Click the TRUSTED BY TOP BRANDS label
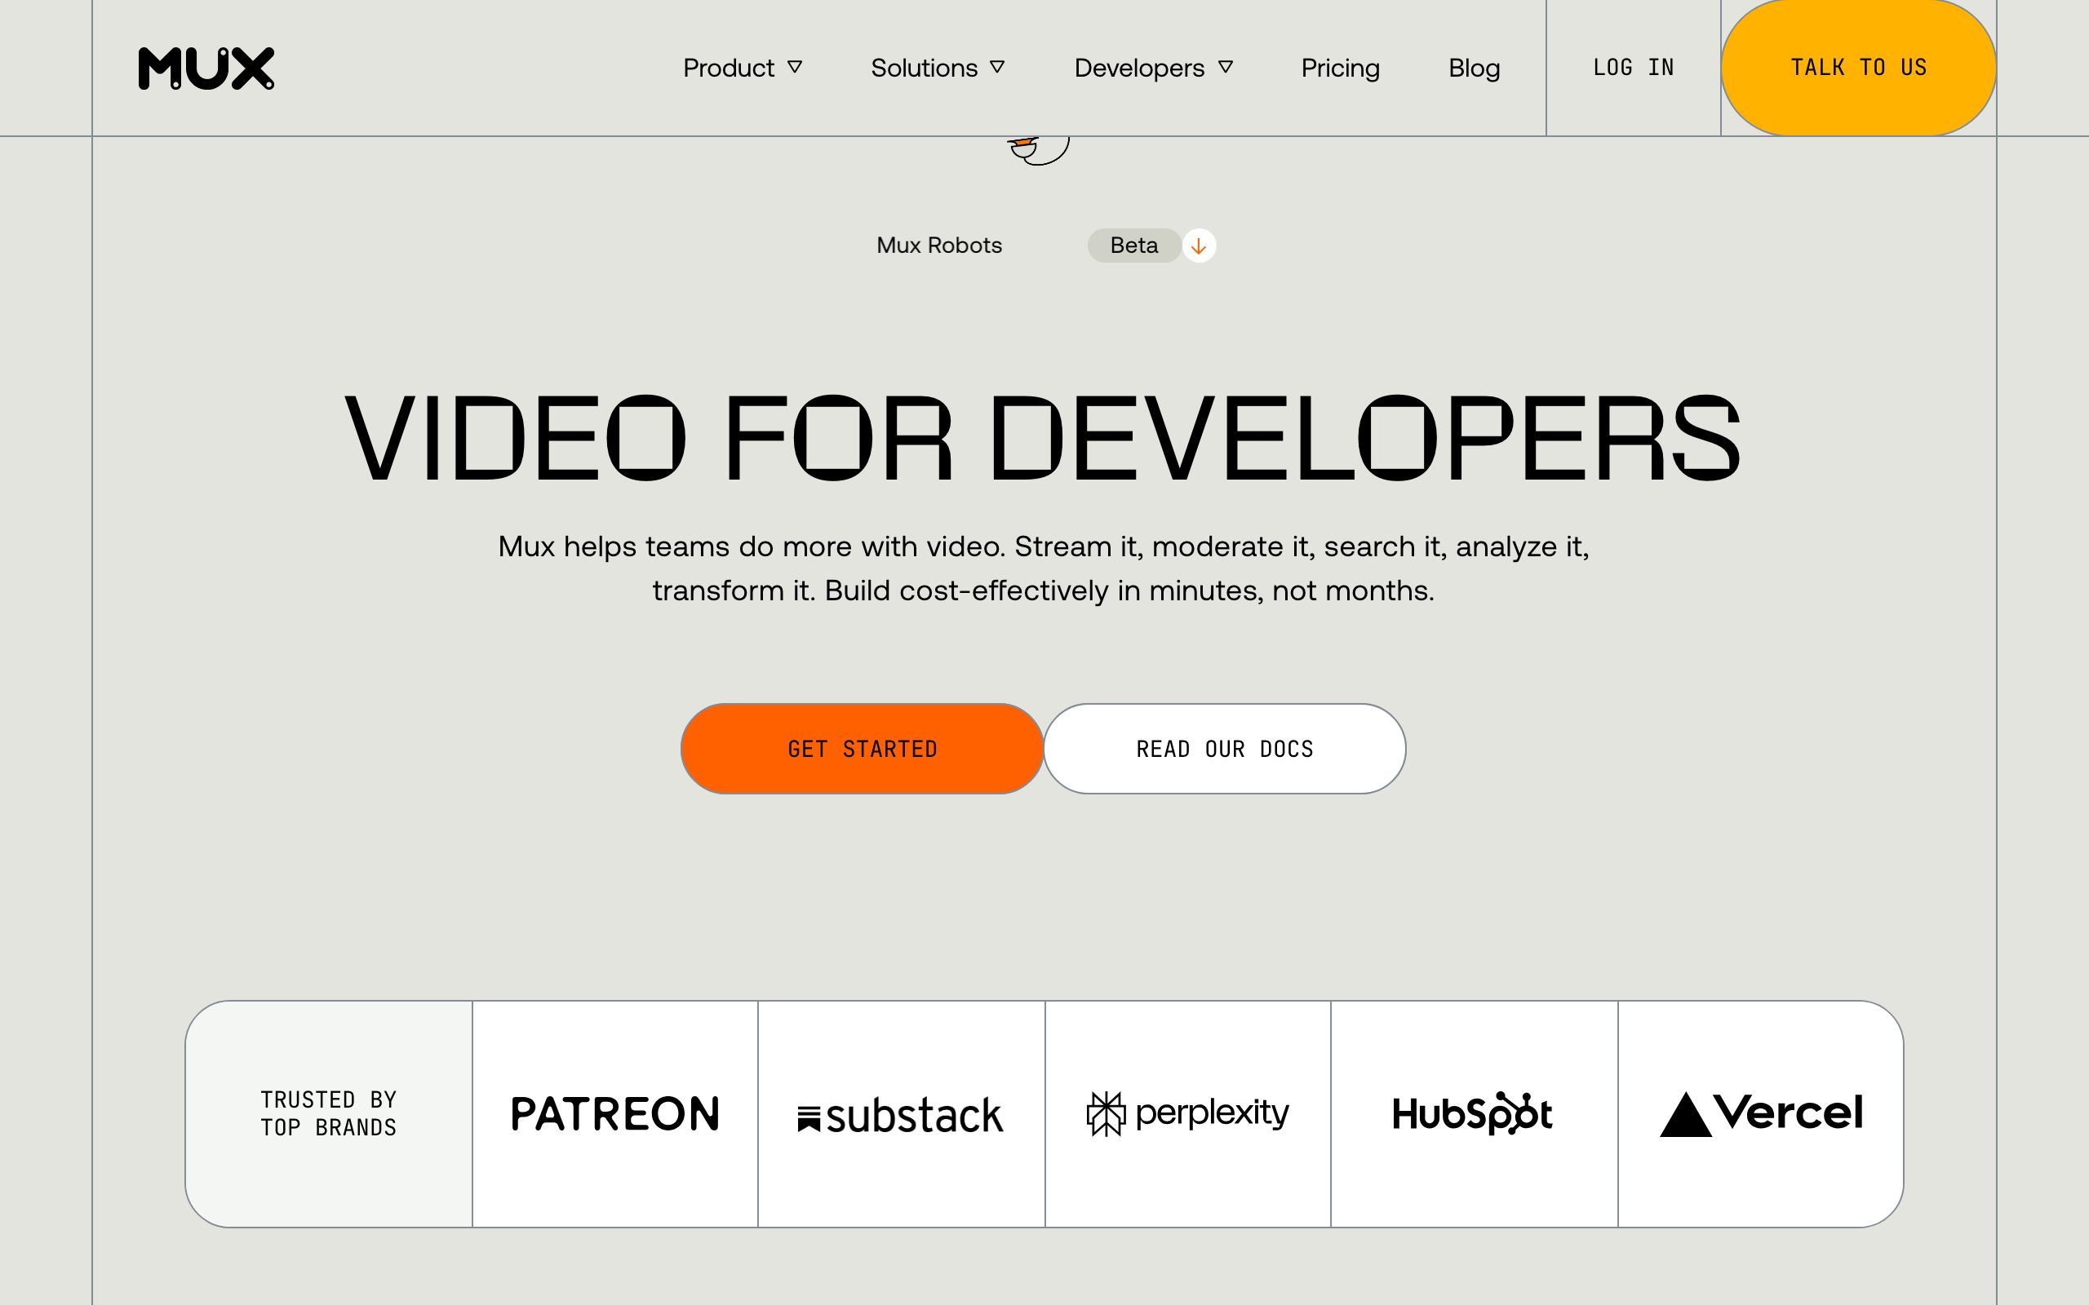This screenshot has height=1305, width=2089. (329, 1113)
